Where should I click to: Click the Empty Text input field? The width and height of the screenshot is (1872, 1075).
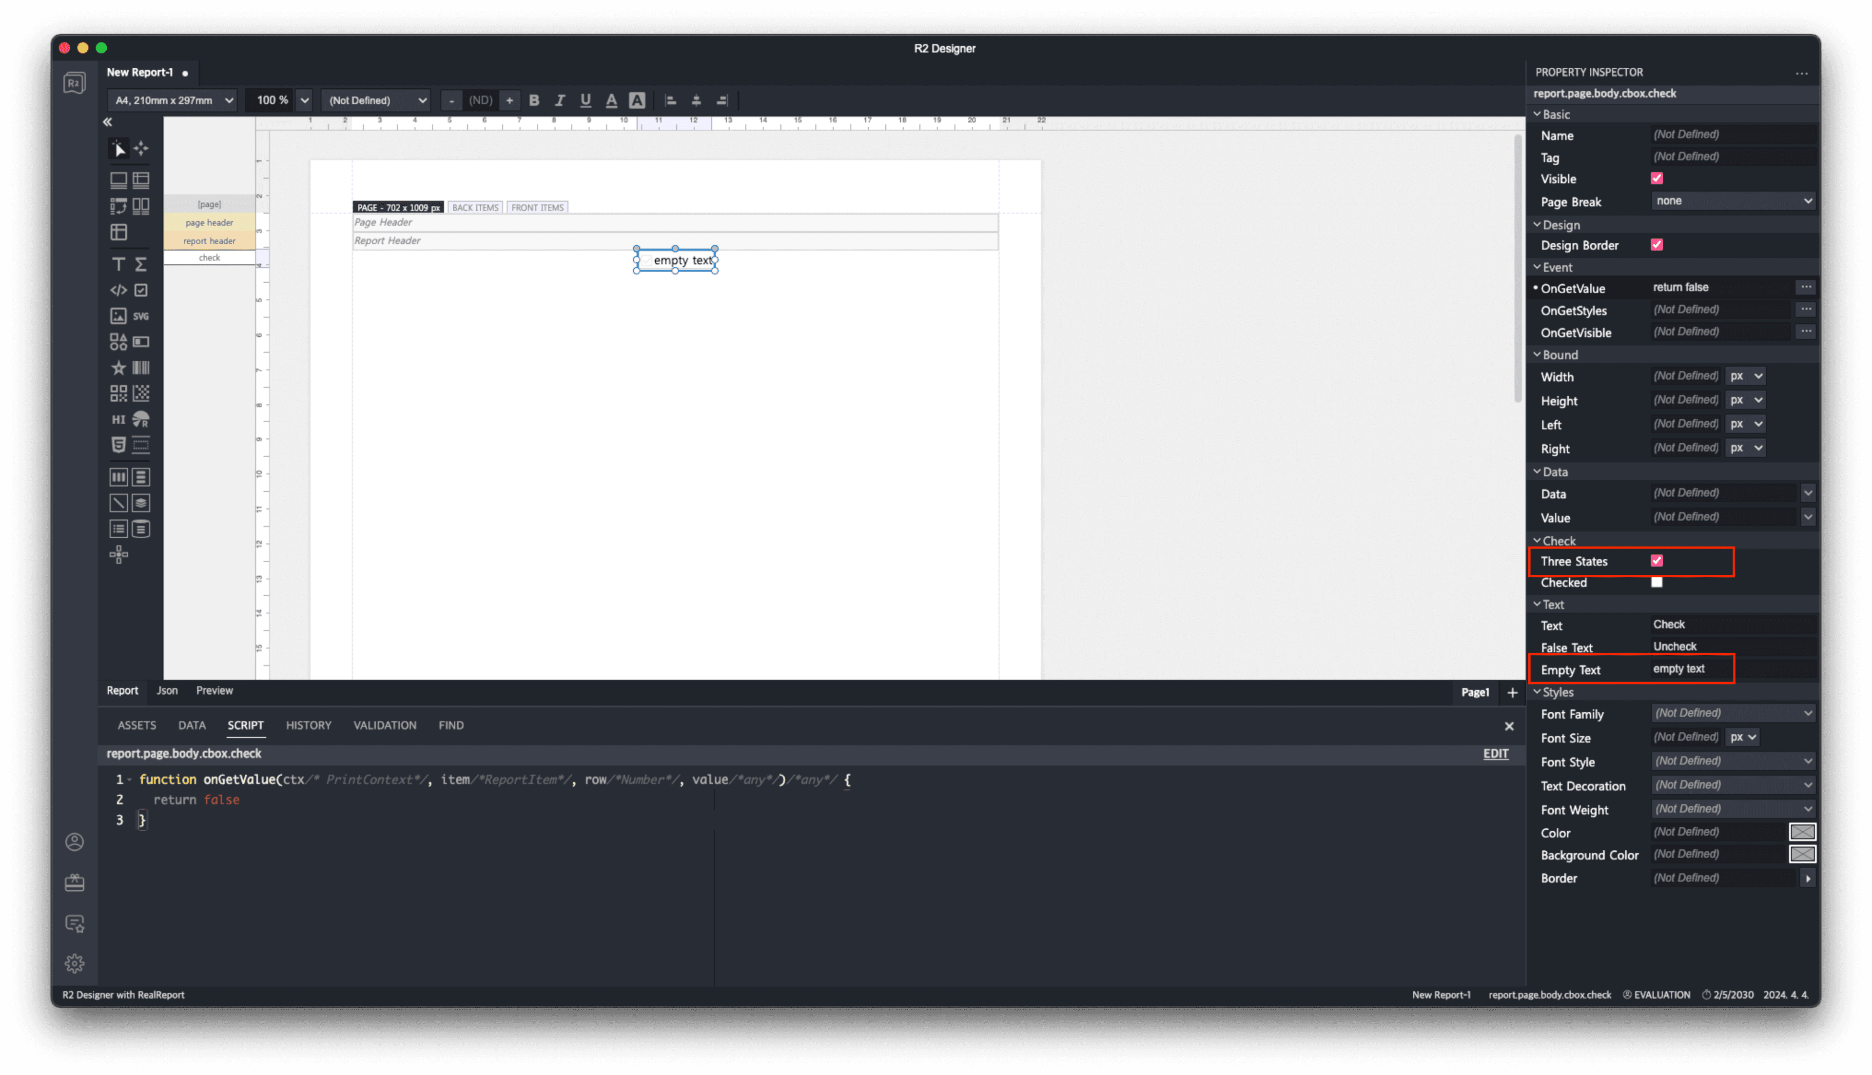(x=1733, y=669)
